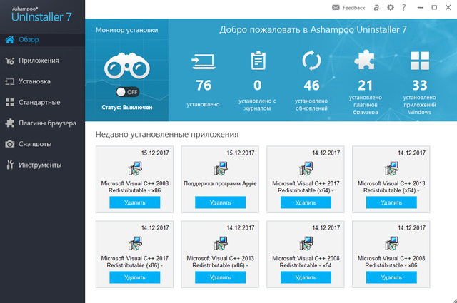Click the Windows apps tiles icon
457x303 pixels.
420,61
